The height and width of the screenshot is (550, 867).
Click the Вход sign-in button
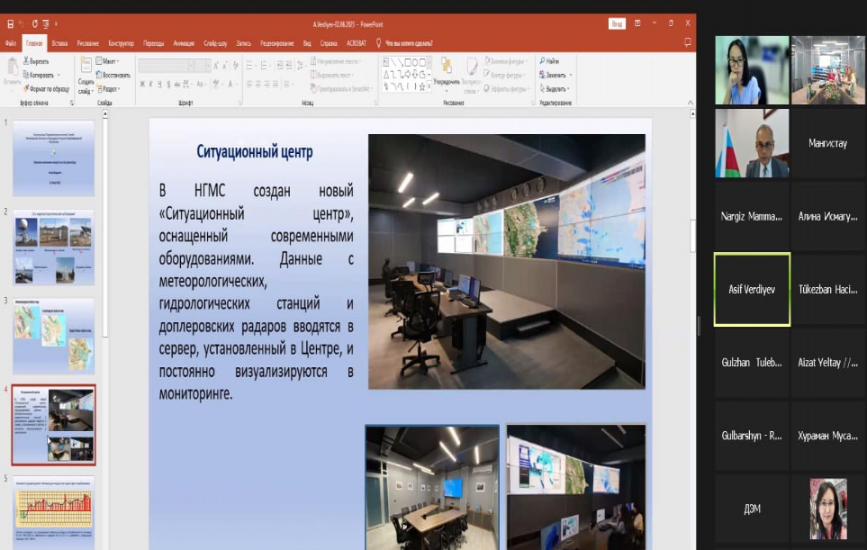click(x=617, y=23)
